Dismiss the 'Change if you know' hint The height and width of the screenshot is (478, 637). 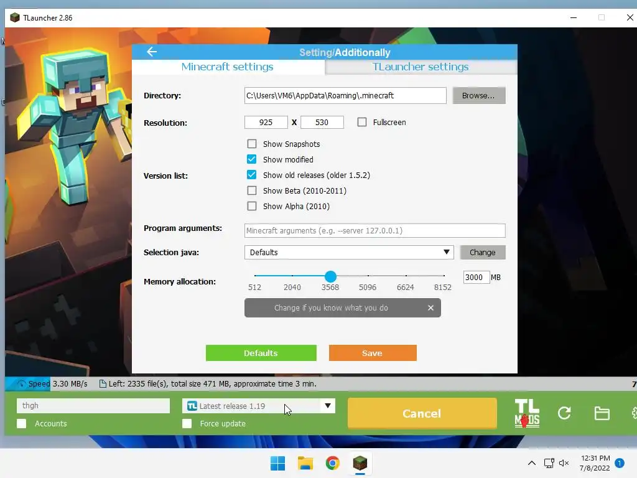coord(430,307)
